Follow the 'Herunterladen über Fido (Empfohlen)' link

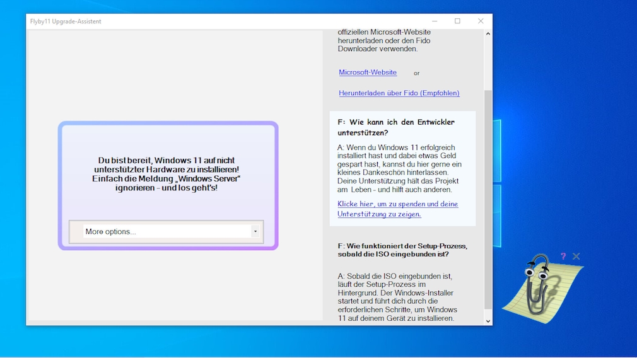[399, 93]
